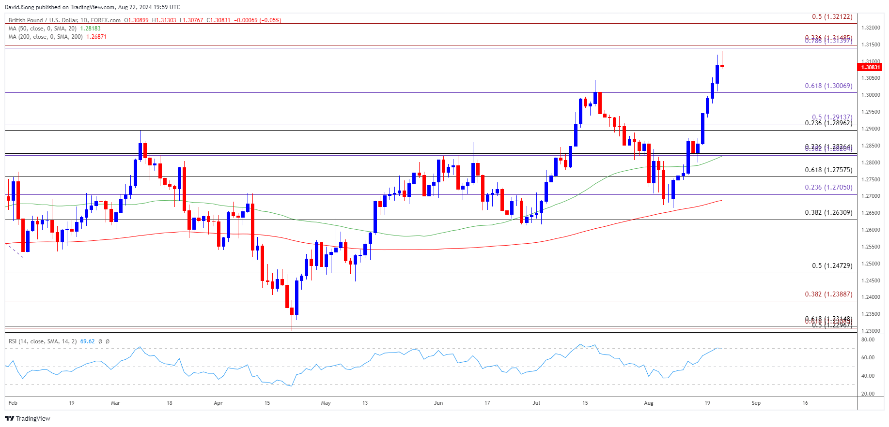This screenshot has width=889, height=427.
Task: Click the Feb label on the time axis
Action: pyautogui.click(x=13, y=403)
